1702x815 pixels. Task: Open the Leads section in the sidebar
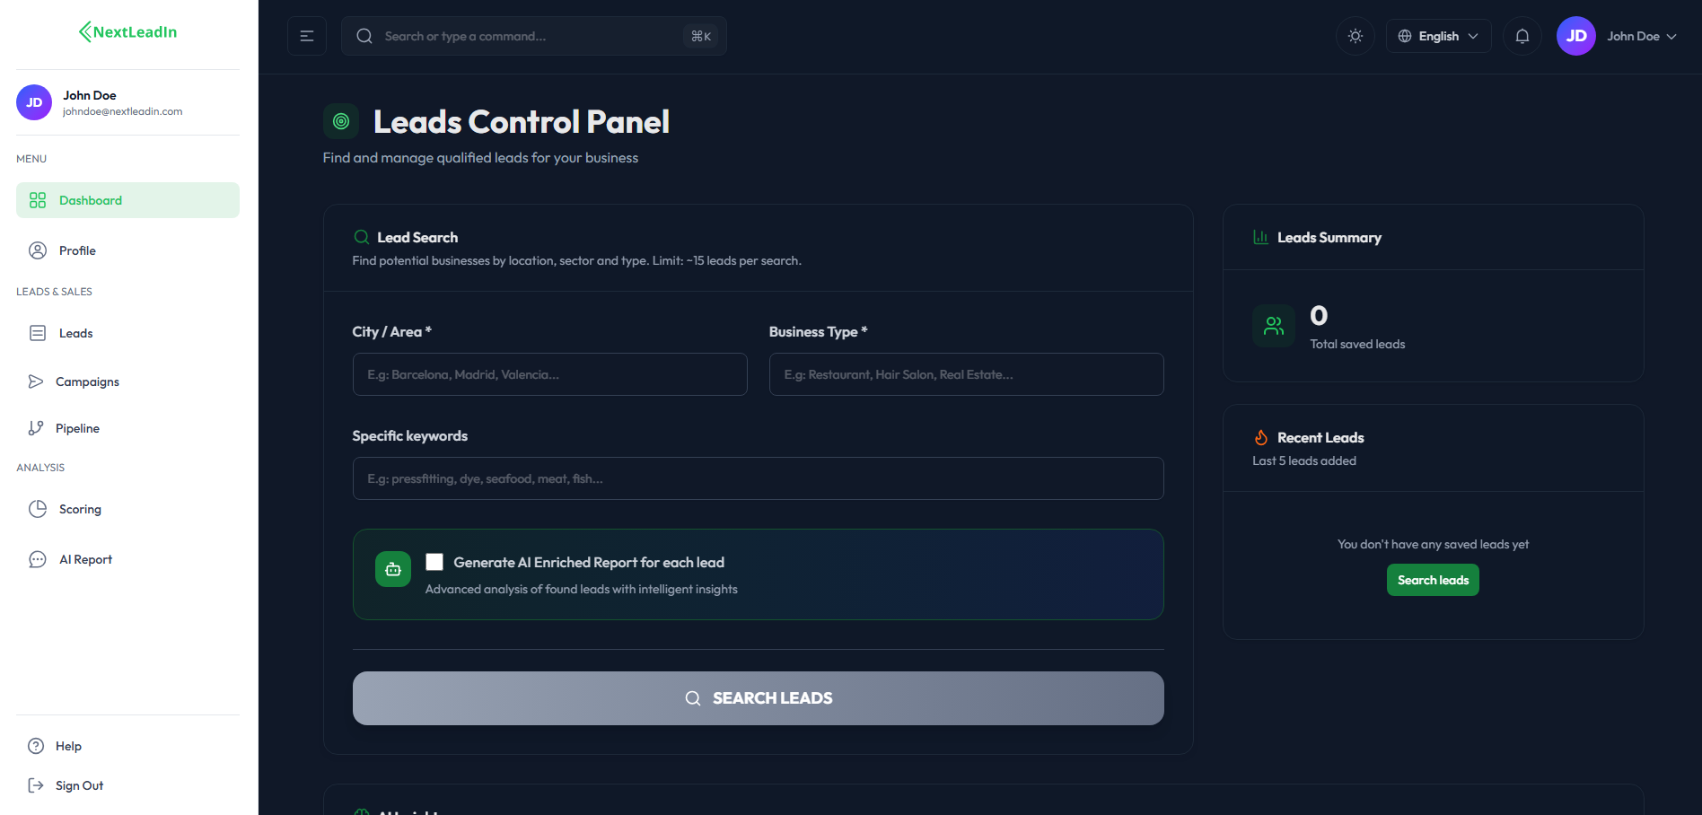(x=75, y=333)
